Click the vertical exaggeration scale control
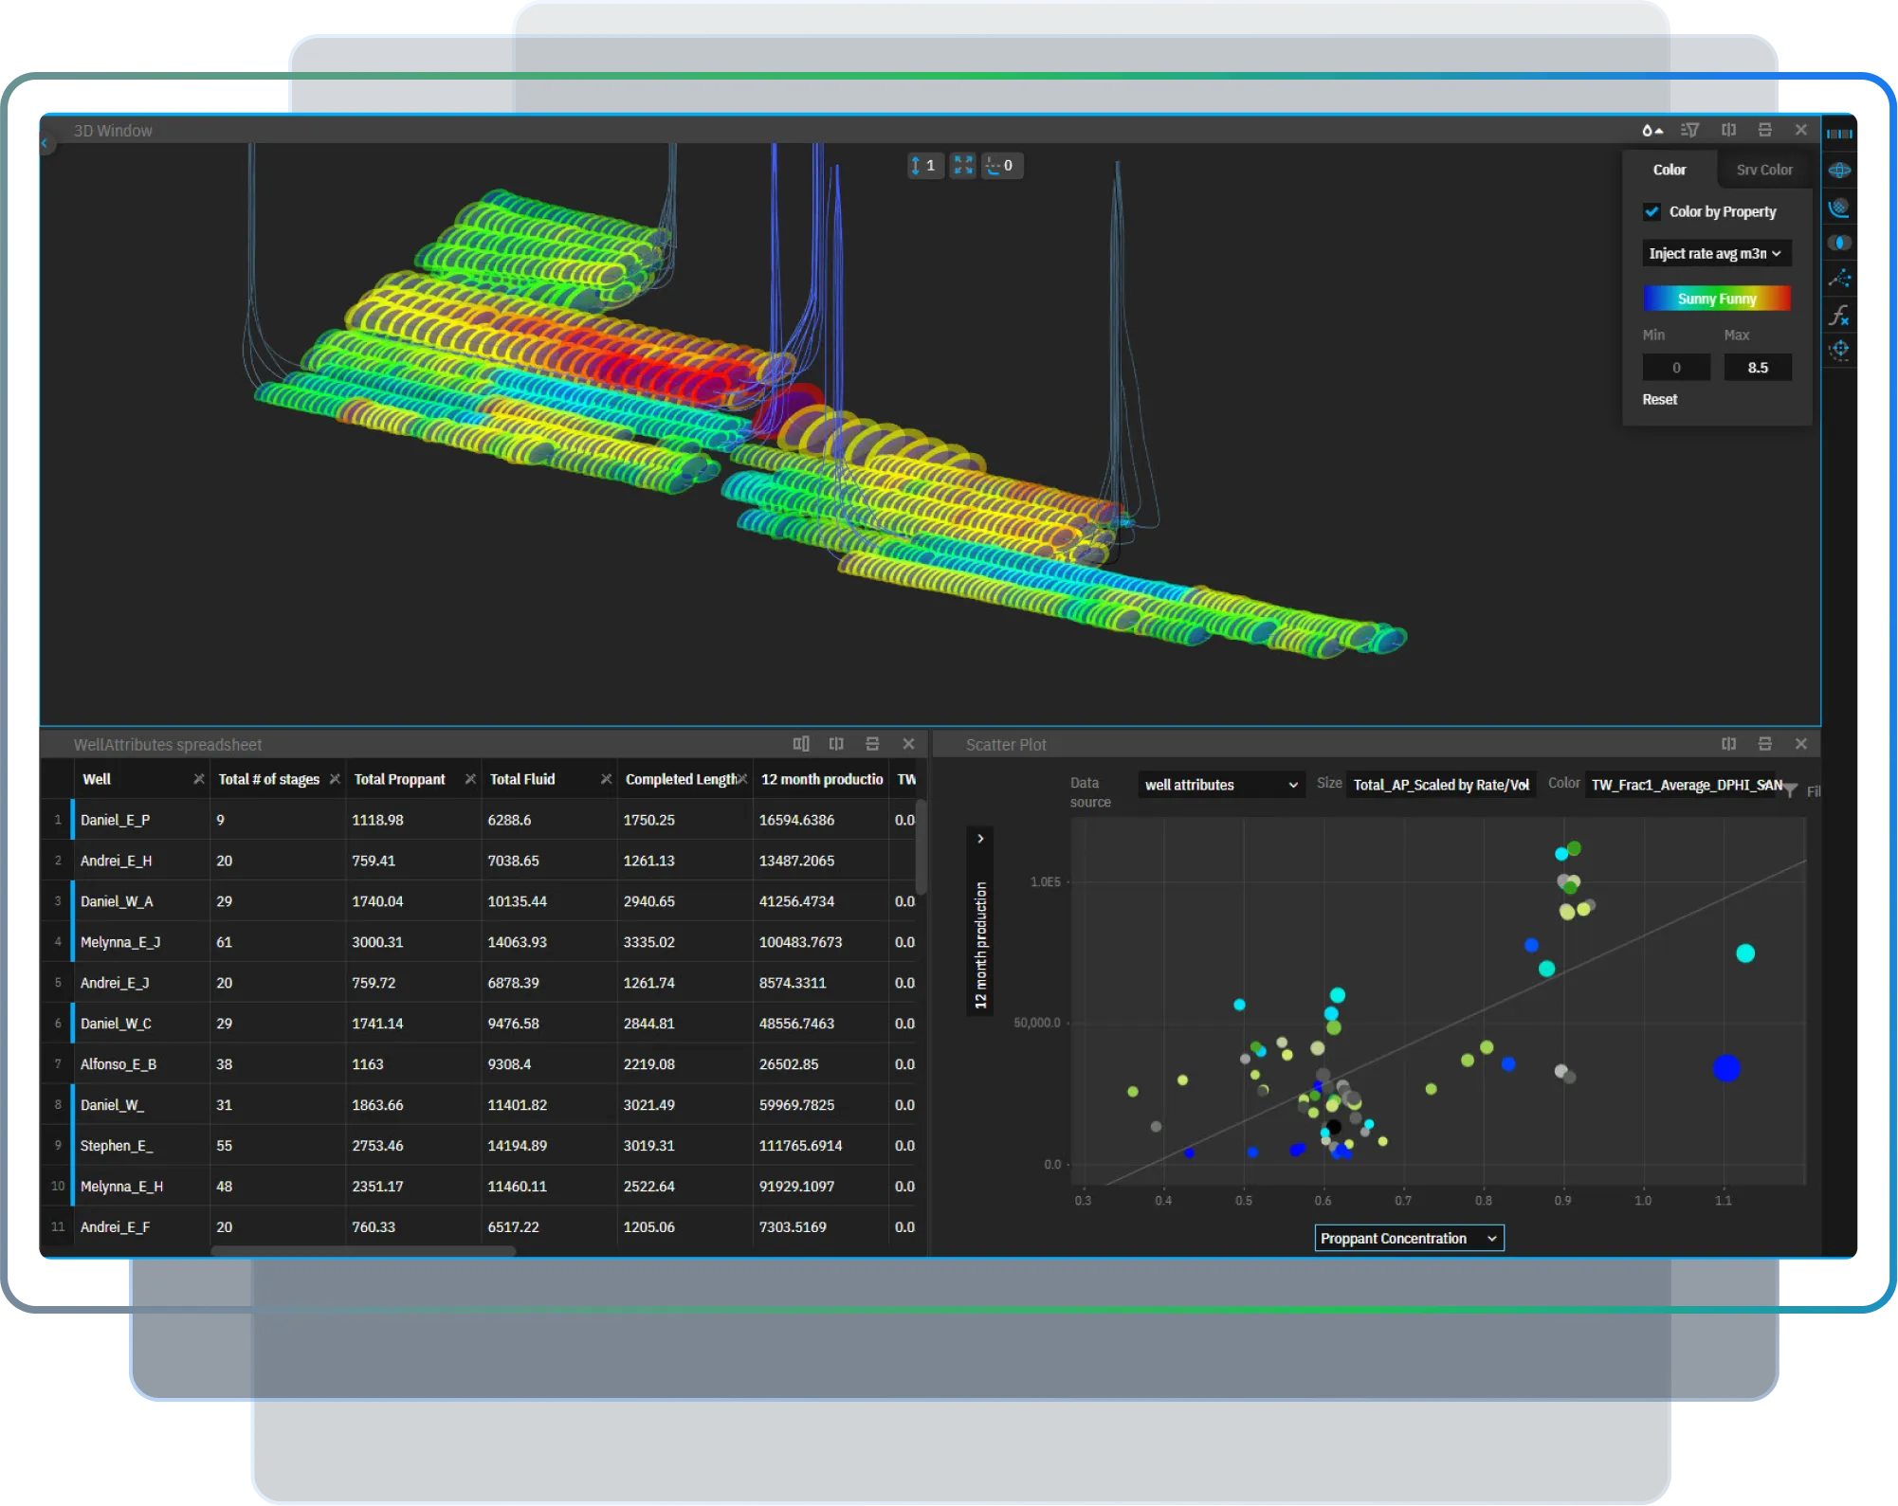Screen dimensions: 1898x1506 [924, 165]
